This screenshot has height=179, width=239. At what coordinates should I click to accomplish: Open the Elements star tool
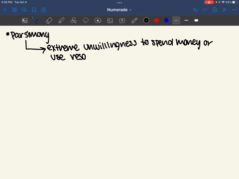[98, 20]
